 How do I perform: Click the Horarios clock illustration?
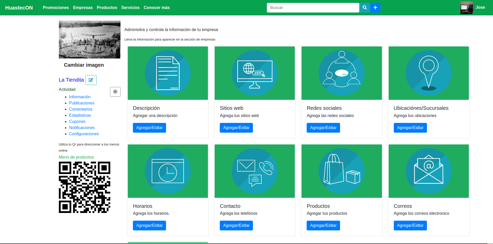[x=168, y=171]
